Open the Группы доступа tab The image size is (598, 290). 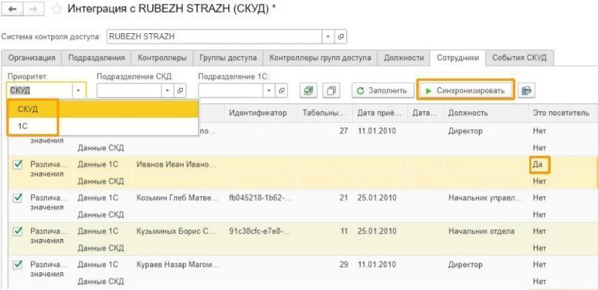228,58
